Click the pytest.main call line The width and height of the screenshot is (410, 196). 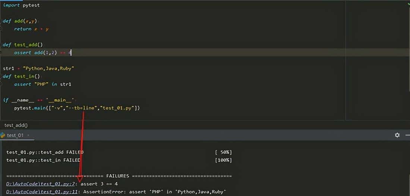[77, 108]
